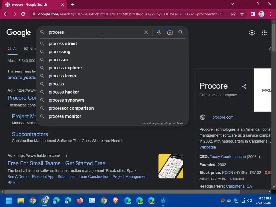Open options for fieldwire ad
This screenshot has width=276, height=207.
[x=66, y=155]
